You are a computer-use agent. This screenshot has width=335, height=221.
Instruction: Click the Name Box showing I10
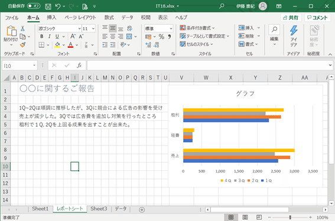tap(19, 65)
